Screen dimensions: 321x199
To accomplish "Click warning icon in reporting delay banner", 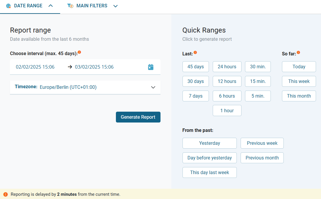I will pyautogui.click(x=6, y=194).
